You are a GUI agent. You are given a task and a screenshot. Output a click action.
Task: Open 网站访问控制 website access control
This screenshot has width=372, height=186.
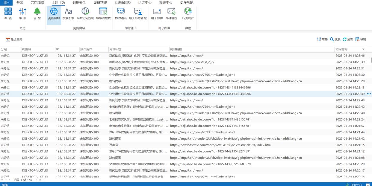pyautogui.click(x=85, y=14)
